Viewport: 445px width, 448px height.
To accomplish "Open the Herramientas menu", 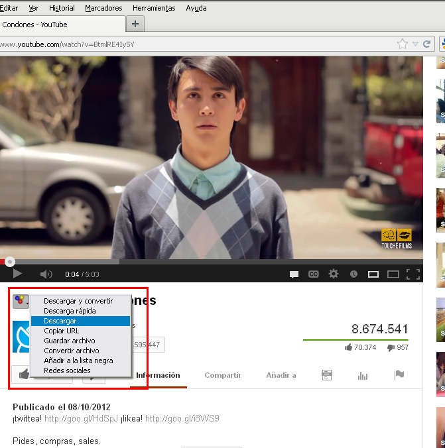I will (154, 8).
